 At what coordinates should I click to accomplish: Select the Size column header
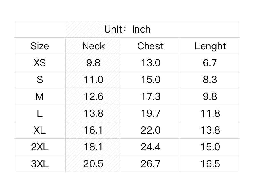tap(39, 46)
